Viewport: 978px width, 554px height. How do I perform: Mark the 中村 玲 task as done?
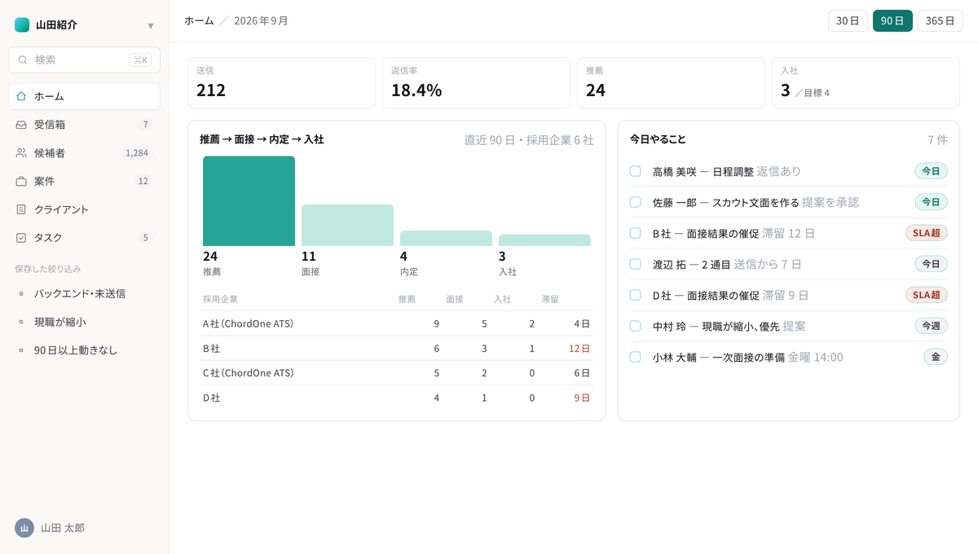click(636, 326)
